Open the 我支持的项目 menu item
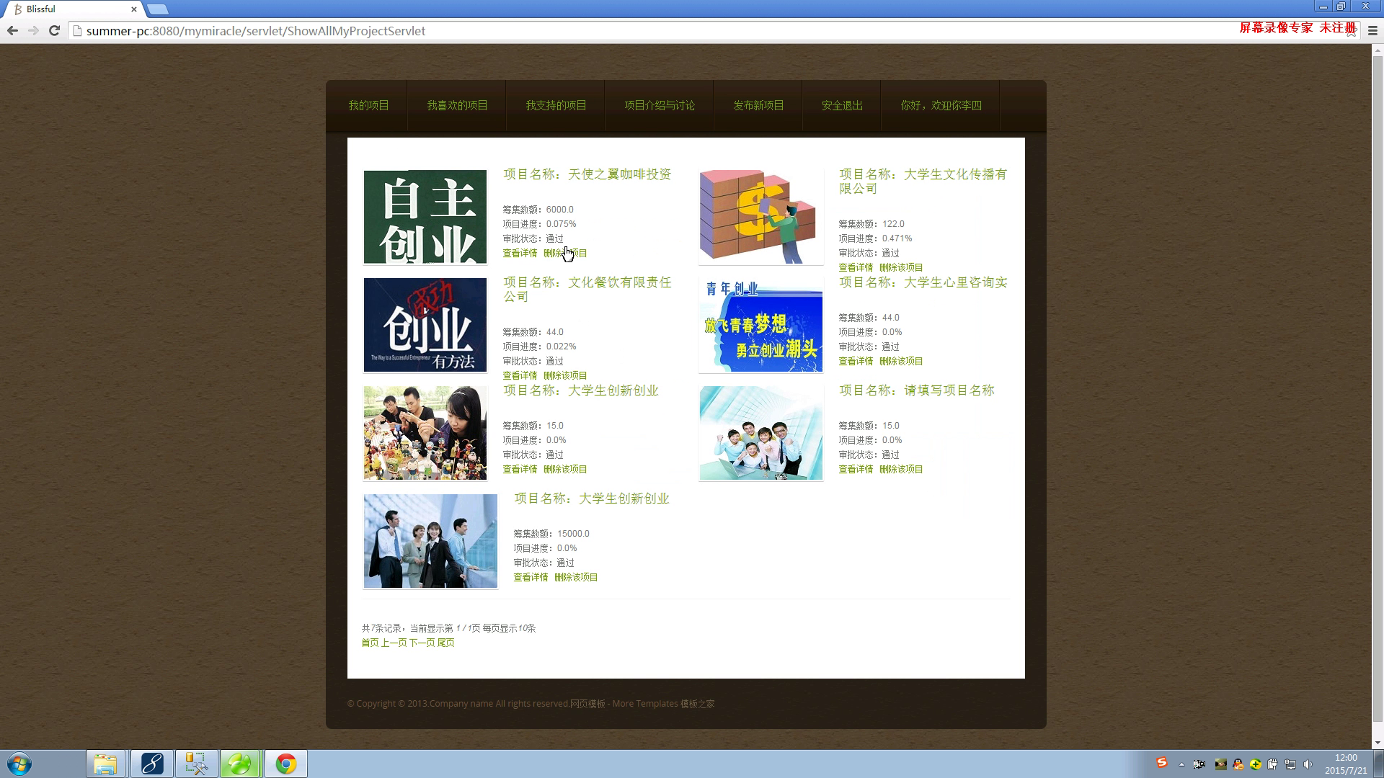Screen dimensions: 1384x778 (x=556, y=105)
